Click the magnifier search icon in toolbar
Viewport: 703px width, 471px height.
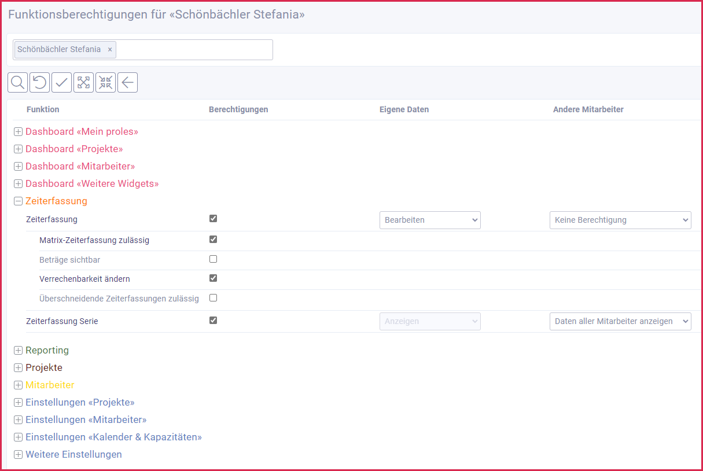pos(17,83)
